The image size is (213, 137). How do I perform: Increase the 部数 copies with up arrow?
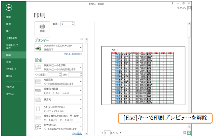(x=73, y=23)
